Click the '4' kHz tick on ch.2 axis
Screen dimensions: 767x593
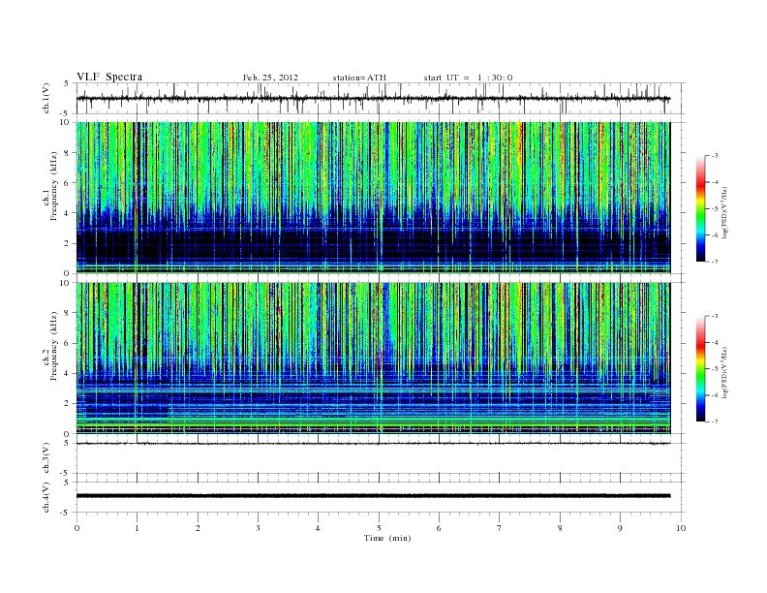coord(68,373)
